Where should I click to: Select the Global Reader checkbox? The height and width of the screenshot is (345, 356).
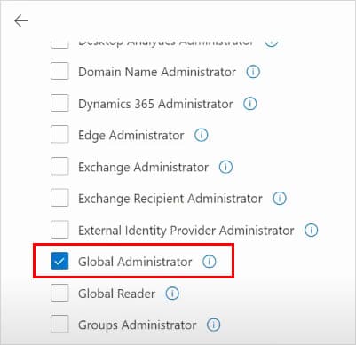pyautogui.click(x=59, y=293)
